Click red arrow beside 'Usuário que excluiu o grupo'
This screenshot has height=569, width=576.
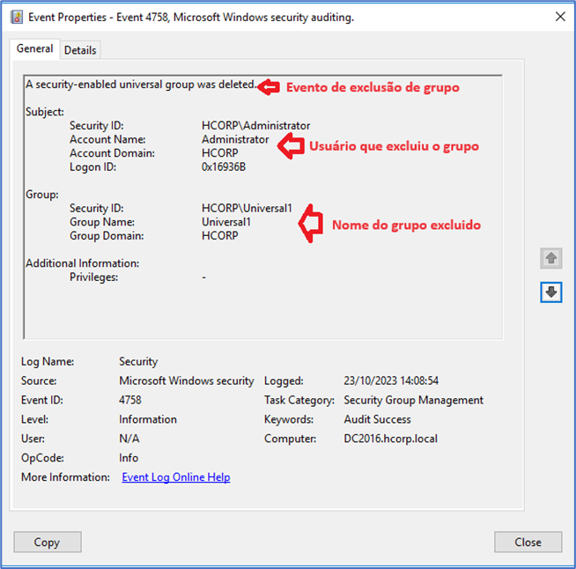tap(291, 145)
